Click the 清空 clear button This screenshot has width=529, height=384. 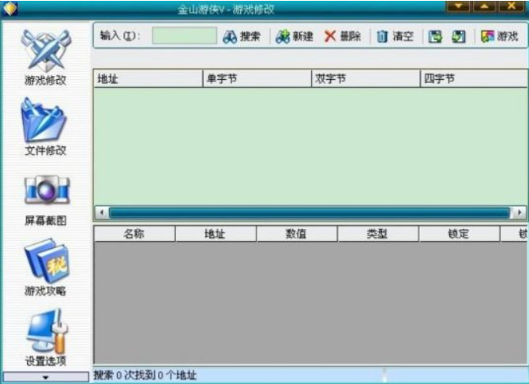(395, 36)
